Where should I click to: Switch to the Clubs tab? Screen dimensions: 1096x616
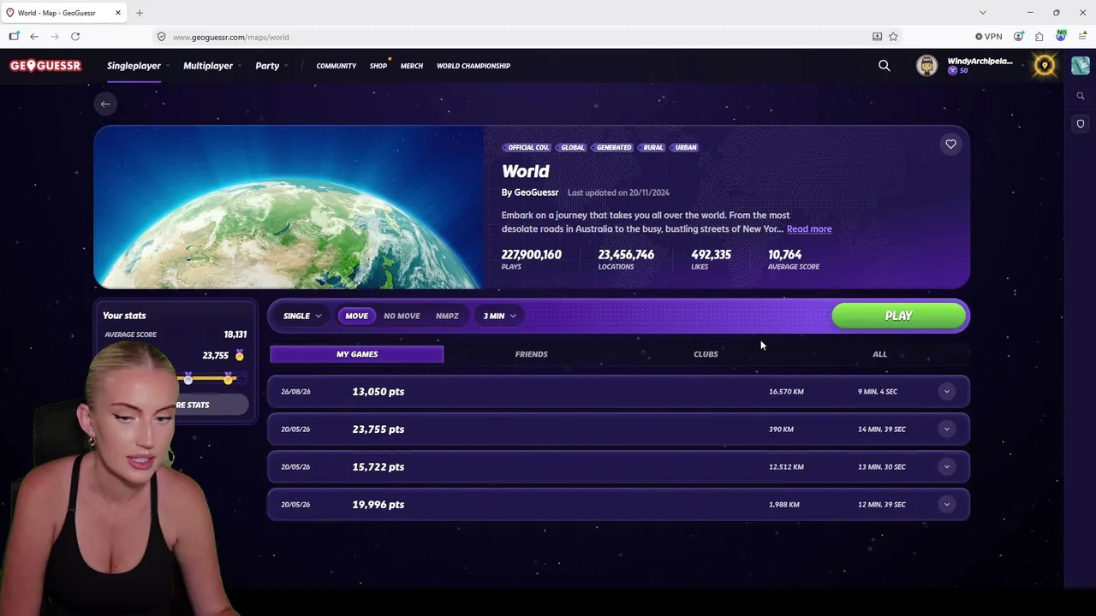(706, 354)
